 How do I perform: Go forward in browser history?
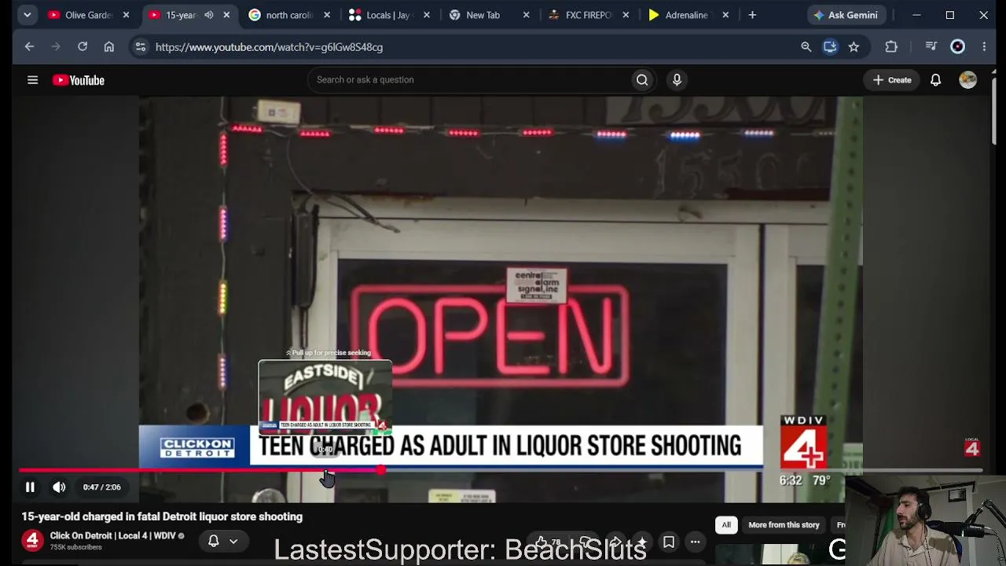coord(56,46)
